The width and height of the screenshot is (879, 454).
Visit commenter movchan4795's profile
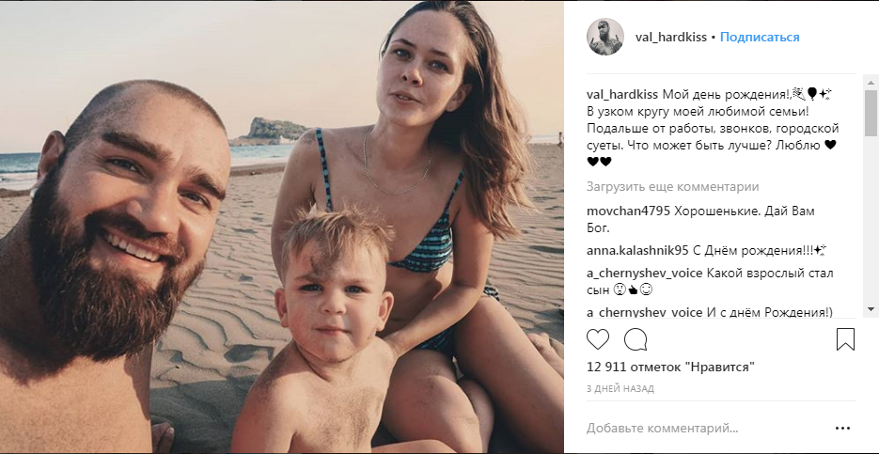(x=627, y=211)
